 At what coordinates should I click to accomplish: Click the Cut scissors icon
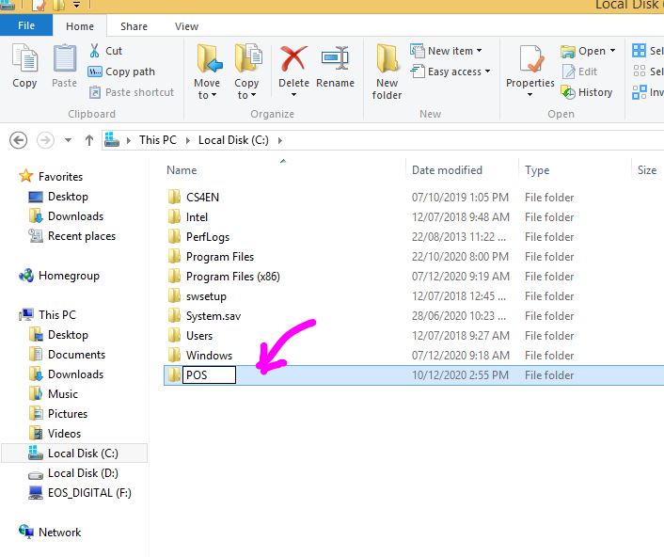(96, 51)
